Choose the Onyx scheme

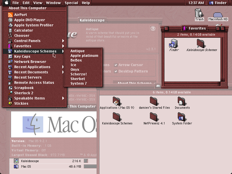click(x=83, y=70)
